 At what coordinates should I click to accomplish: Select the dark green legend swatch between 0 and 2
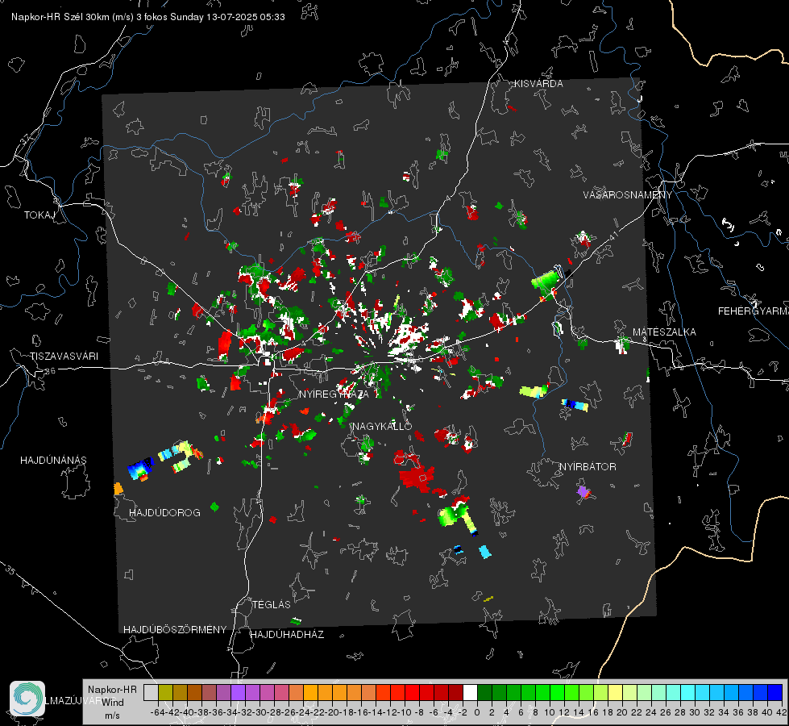tap(484, 692)
